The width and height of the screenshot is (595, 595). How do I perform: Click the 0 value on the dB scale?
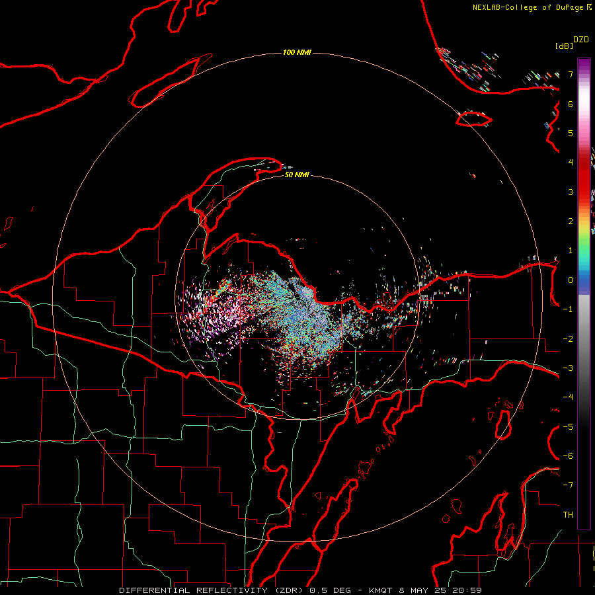click(571, 280)
